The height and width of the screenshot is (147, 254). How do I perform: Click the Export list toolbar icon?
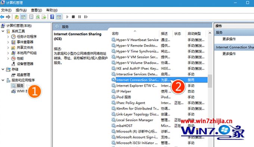(44, 17)
